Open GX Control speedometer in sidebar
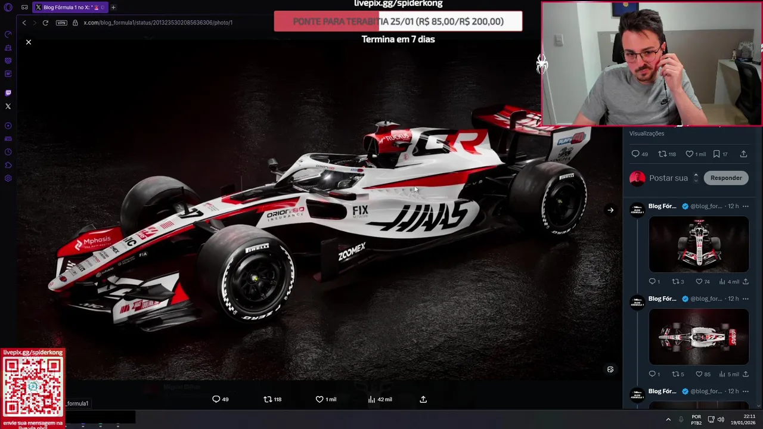763x429 pixels. point(8,34)
